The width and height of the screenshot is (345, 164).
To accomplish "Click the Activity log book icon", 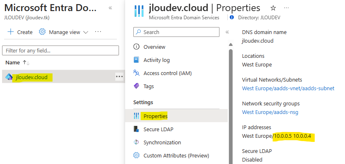I will tap(137, 60).
